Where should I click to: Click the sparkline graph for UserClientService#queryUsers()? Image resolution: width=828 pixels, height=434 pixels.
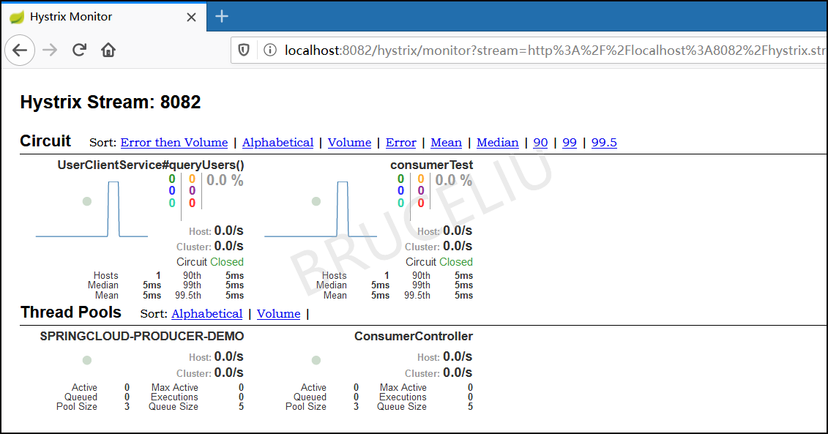pos(92,209)
